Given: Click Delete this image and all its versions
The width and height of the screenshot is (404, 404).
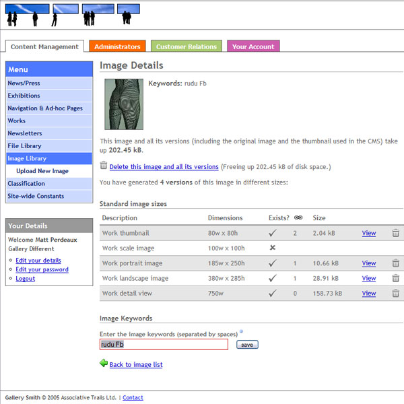Looking at the screenshot, I should [x=164, y=167].
